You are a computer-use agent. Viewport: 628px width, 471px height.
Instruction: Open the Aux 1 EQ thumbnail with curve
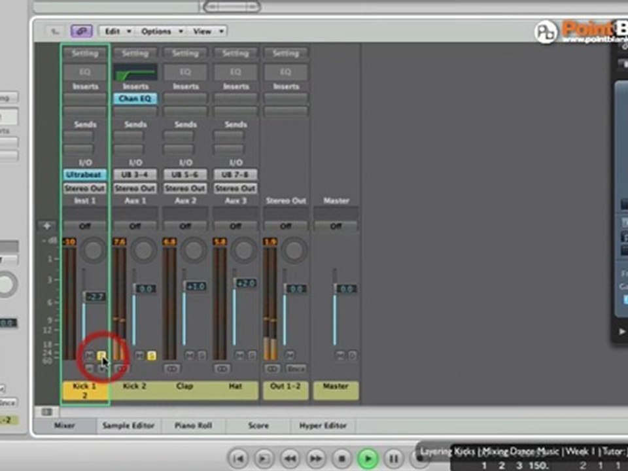click(x=135, y=72)
